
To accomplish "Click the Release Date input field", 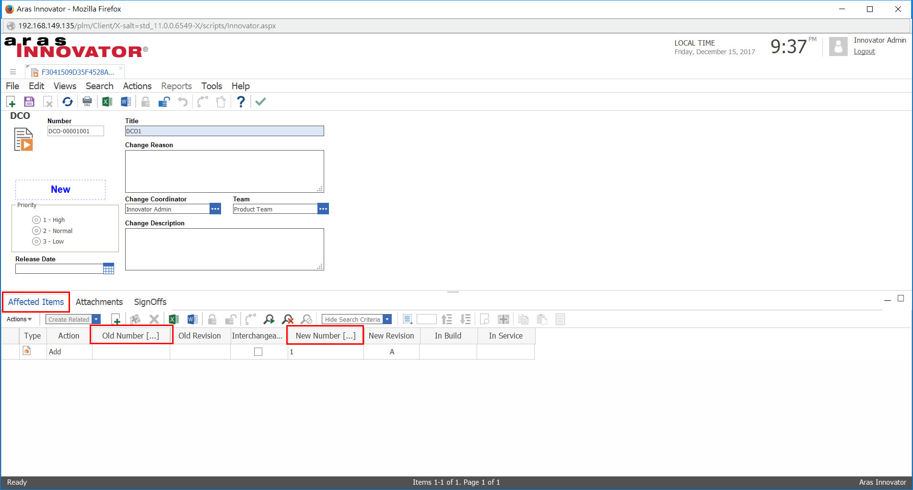I will [59, 269].
